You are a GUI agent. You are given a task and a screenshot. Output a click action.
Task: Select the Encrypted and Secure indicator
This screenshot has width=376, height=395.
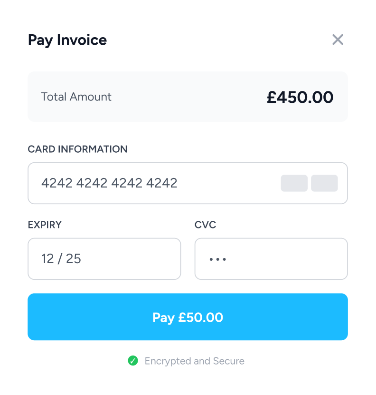pyautogui.click(x=188, y=361)
